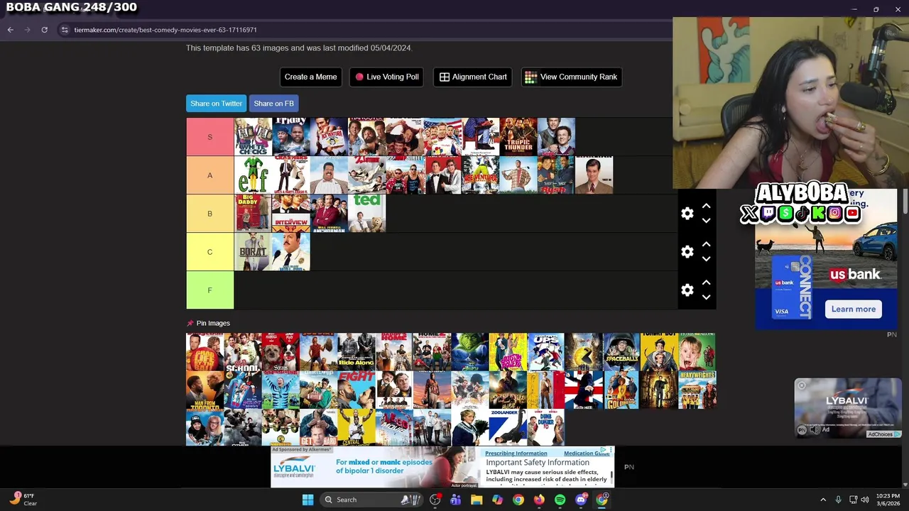Select the Tropic Thunder poster in S tier
Image resolution: width=909 pixels, height=511 pixels.
pyautogui.click(x=518, y=137)
